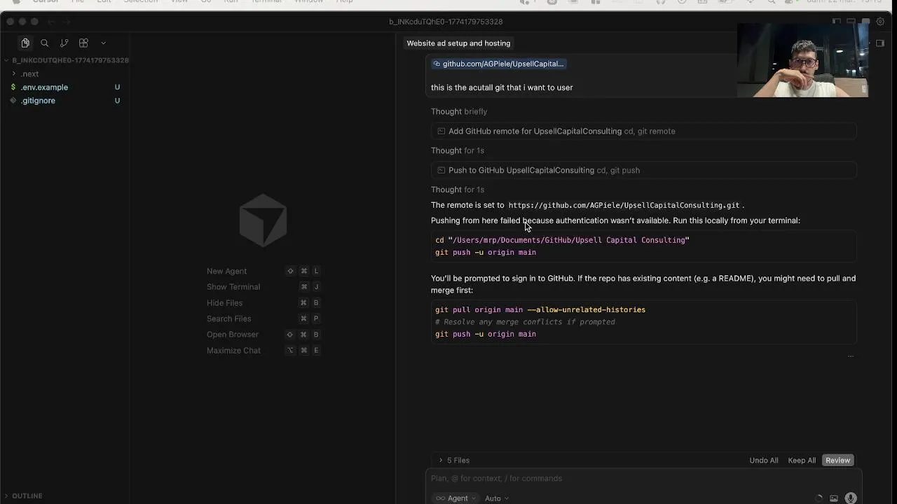Open the Source Control view
This screenshot has height=504, width=897.
[64, 43]
